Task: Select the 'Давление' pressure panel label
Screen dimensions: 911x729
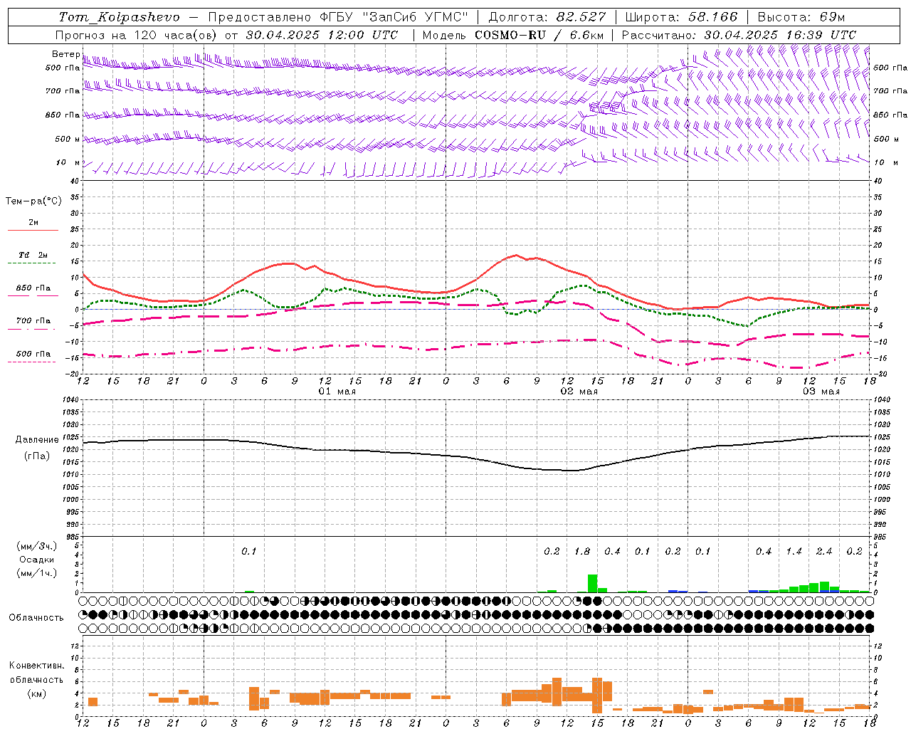Action: 36,440
